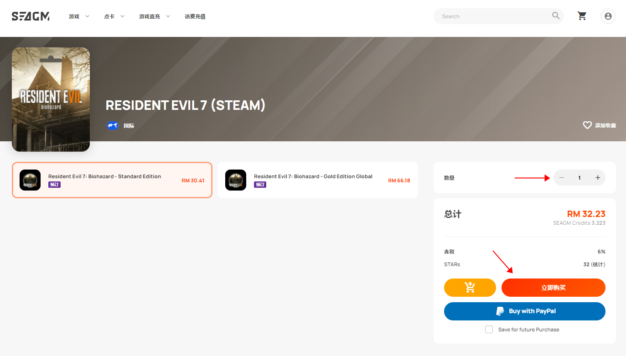Click the SEAGM Credits 3,223 text
This screenshot has height=356, width=626.
click(579, 223)
